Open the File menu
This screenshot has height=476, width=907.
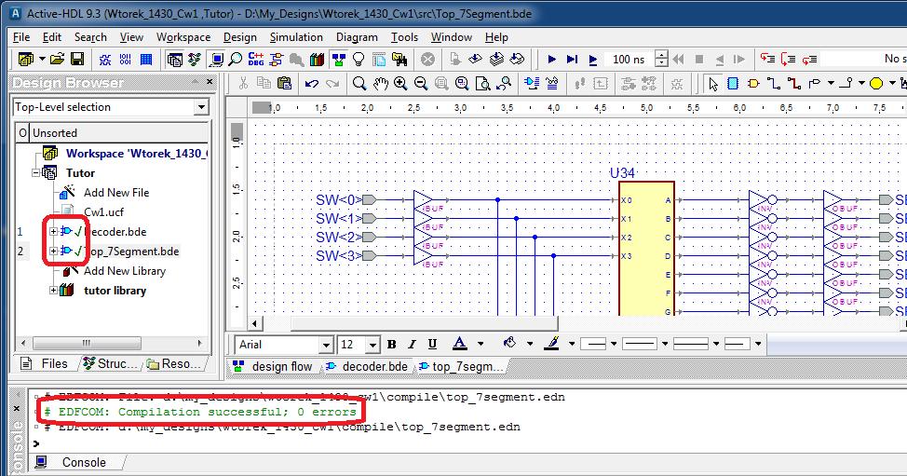coord(21,37)
